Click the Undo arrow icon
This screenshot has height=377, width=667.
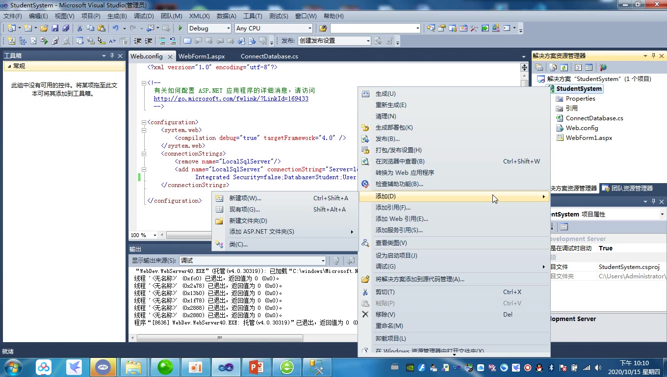tap(115, 28)
